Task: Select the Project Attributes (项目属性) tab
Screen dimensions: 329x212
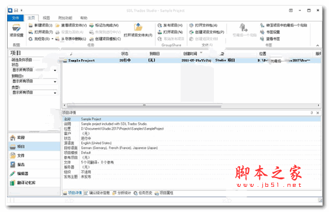Action: pyautogui.click(x=164, y=193)
